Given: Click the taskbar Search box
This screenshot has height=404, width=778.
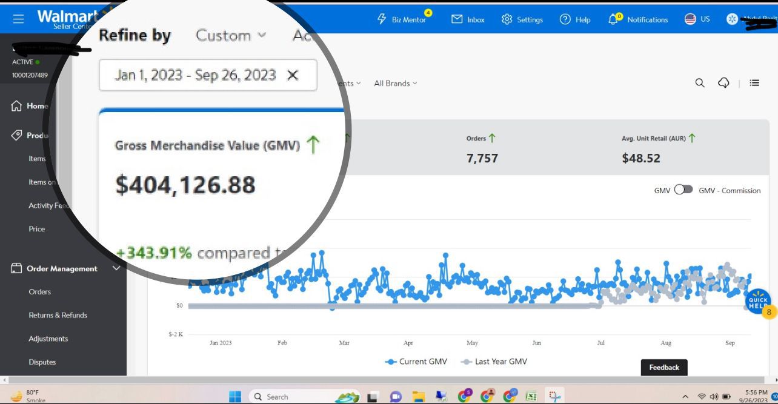Looking at the screenshot, I should click(304, 397).
